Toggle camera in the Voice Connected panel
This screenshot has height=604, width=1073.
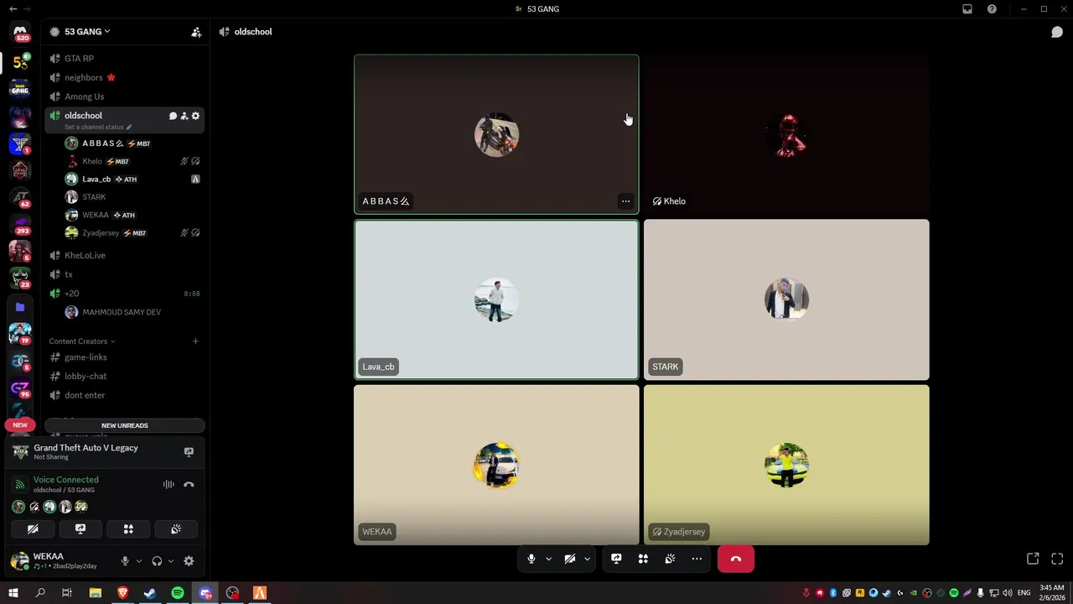(33, 529)
